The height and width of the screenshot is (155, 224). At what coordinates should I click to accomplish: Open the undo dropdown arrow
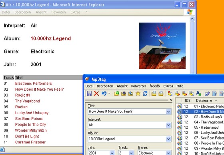pos(109,93)
